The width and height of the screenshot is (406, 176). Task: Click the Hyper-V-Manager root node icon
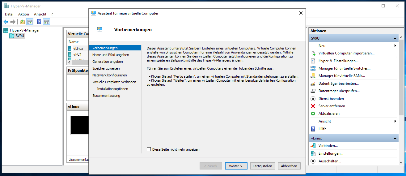[6, 30]
